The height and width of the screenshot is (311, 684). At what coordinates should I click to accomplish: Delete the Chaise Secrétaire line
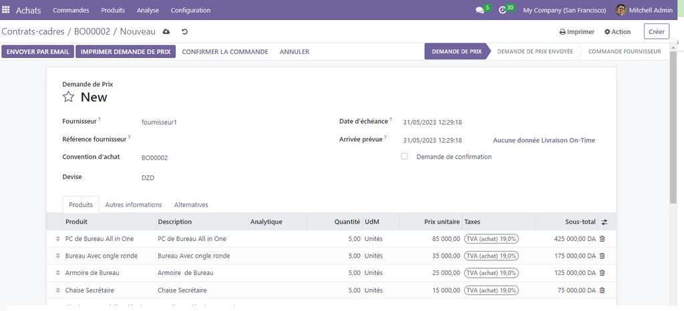click(602, 290)
